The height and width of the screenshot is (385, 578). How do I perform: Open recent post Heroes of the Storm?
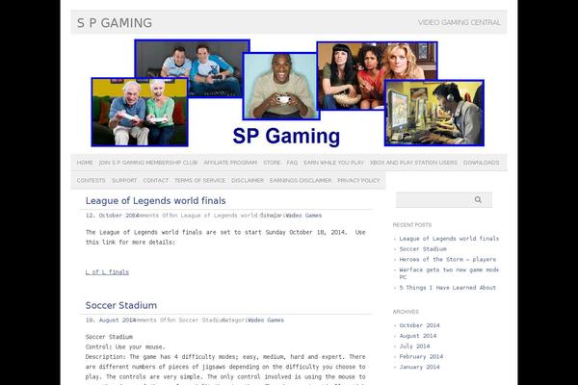448,259
